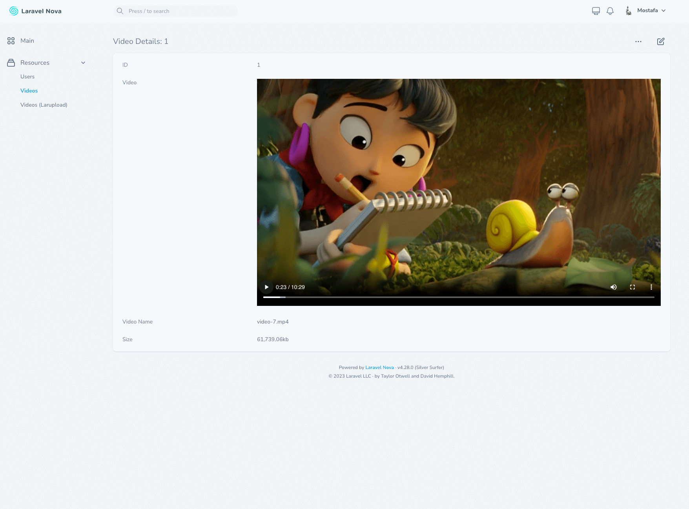Enter video fullscreen mode

pyautogui.click(x=632, y=287)
